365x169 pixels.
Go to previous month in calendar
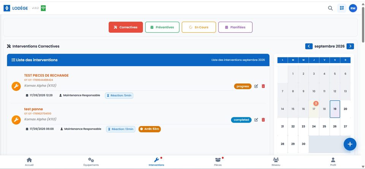[x=309, y=46]
